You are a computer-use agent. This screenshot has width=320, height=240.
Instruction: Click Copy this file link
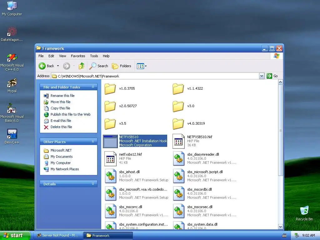pos(60,108)
